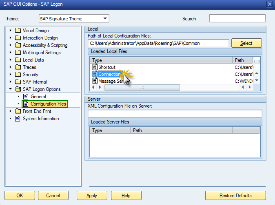Click the OK button

[20, 196]
